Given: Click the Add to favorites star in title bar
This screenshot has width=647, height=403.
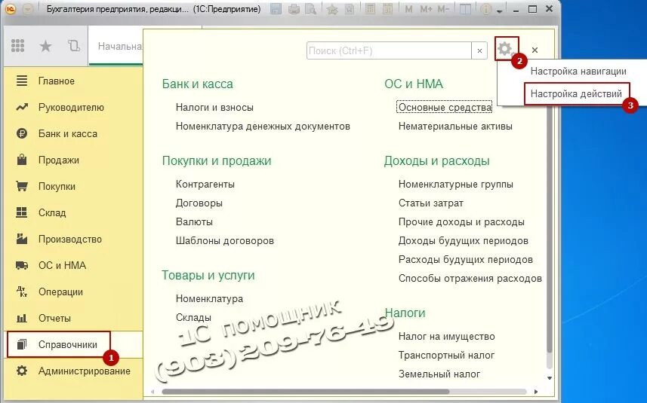Looking at the screenshot, I should tap(332, 8).
